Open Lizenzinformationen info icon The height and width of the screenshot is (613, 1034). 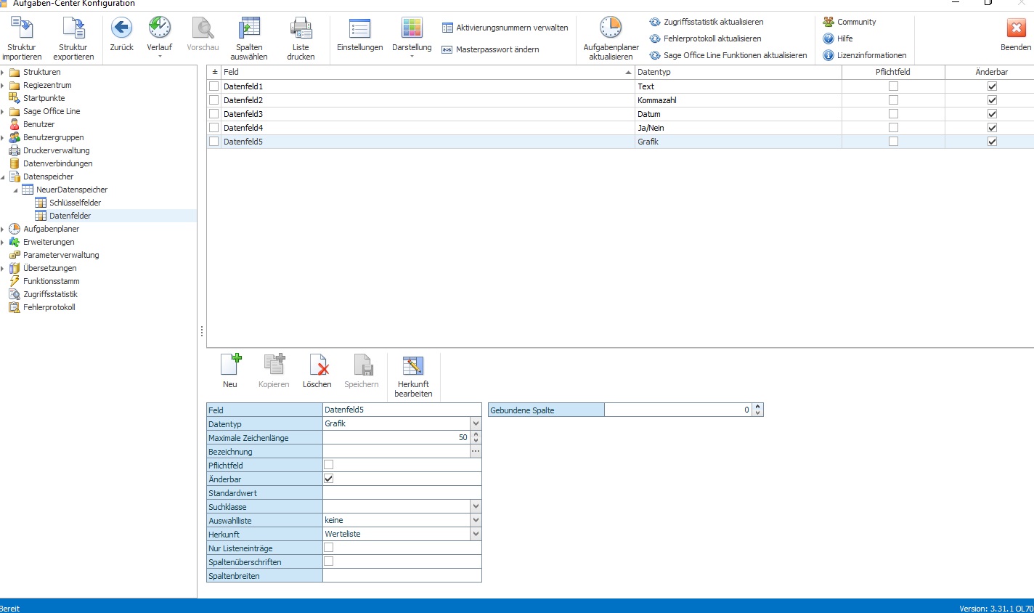(x=829, y=55)
